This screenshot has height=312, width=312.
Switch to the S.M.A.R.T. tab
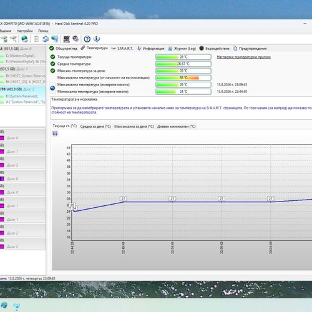point(122,49)
